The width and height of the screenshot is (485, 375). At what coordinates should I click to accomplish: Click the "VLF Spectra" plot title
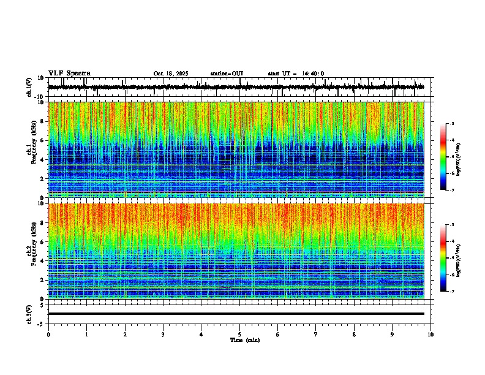tap(69, 74)
